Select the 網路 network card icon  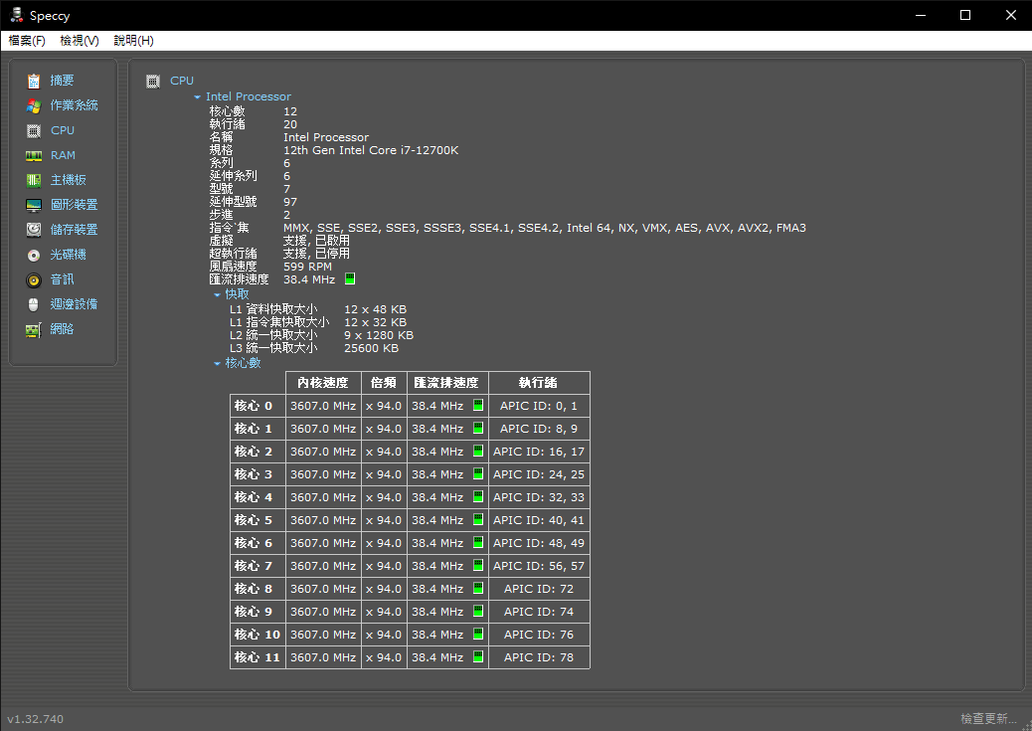point(34,329)
